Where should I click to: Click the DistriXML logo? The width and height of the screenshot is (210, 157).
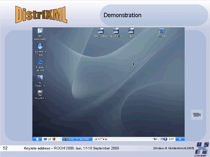pyautogui.click(x=41, y=15)
